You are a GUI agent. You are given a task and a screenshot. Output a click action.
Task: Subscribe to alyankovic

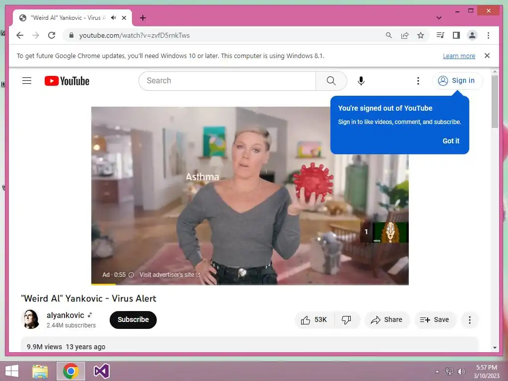tap(133, 320)
